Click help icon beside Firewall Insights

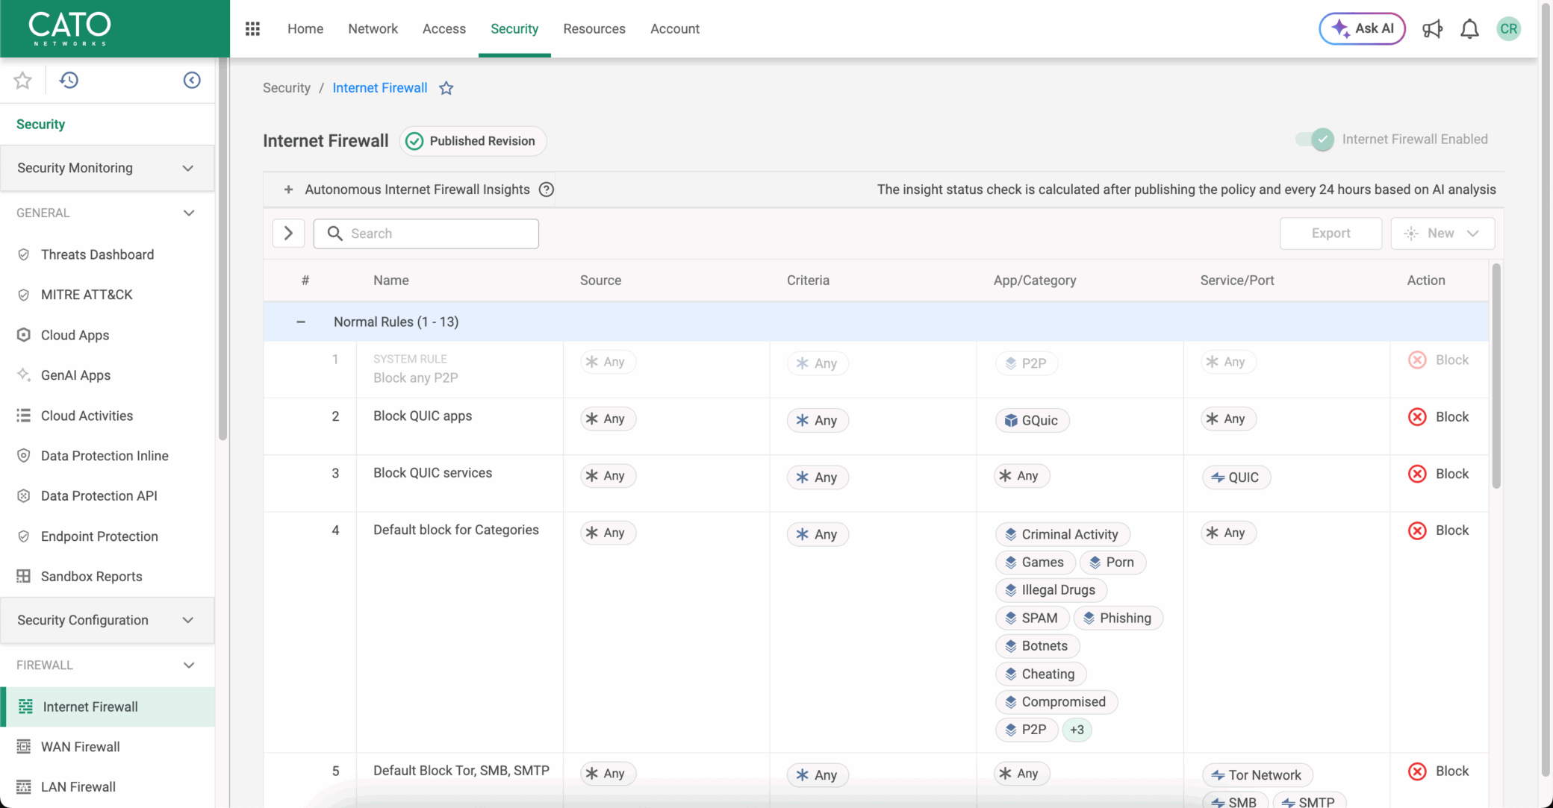(x=547, y=190)
